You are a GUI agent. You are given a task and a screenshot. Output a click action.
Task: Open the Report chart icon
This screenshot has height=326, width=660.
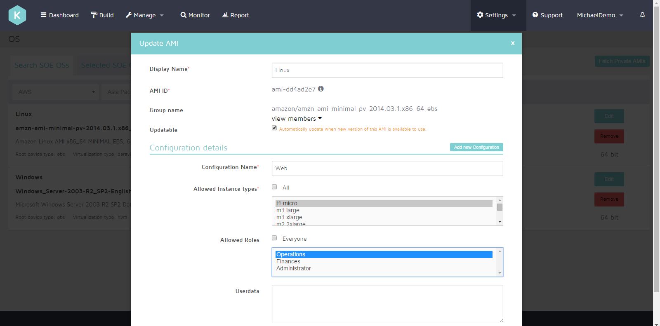(x=225, y=15)
